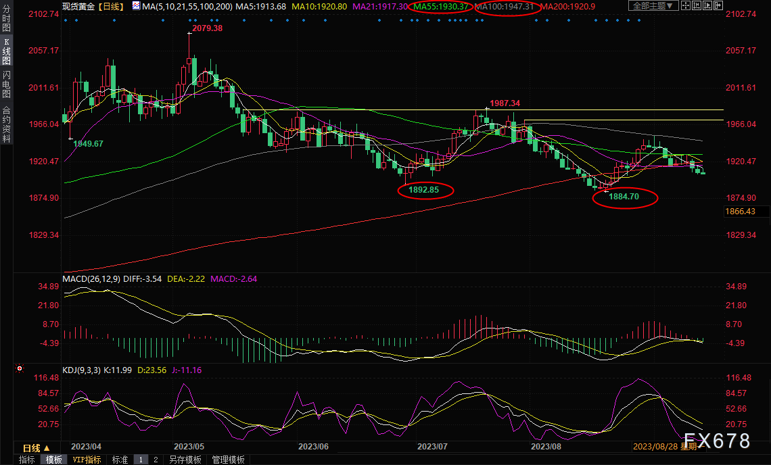Click the MA200:1920.9 value
This screenshot has height=465, width=771.
pyautogui.click(x=568, y=6)
